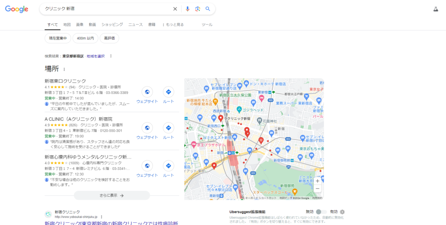The image size is (446, 225).
Task: Click 新宿御苑前 station label on map
Action: (282, 160)
